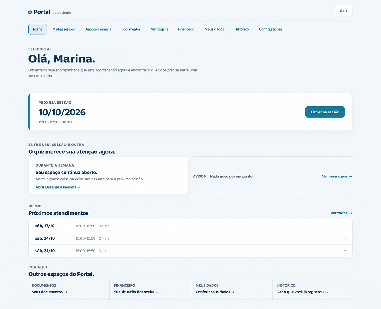Open the Minhas sessões tab
The image size is (381, 309).
tap(64, 29)
